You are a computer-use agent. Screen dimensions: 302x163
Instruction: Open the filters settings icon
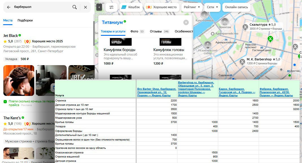pyautogui.click(x=112, y=7)
